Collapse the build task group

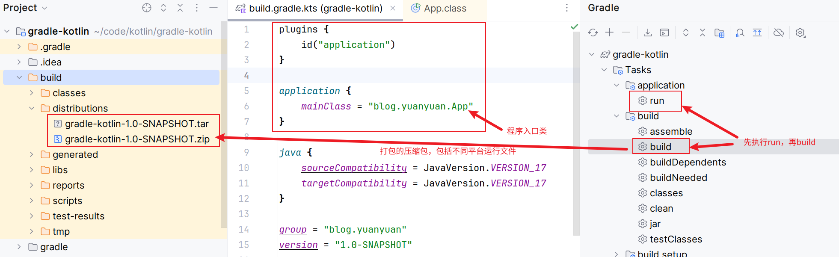pos(617,116)
